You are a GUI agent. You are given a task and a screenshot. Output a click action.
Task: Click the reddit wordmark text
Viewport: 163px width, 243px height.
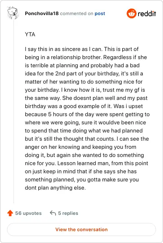click(147, 13)
